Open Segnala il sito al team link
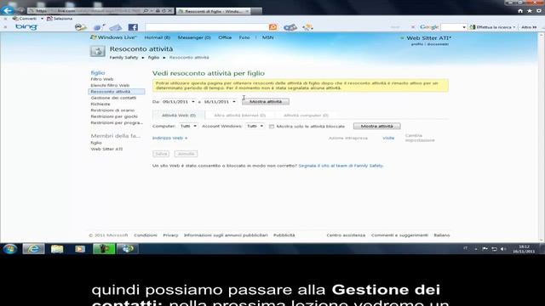The image size is (545, 306). point(341,166)
